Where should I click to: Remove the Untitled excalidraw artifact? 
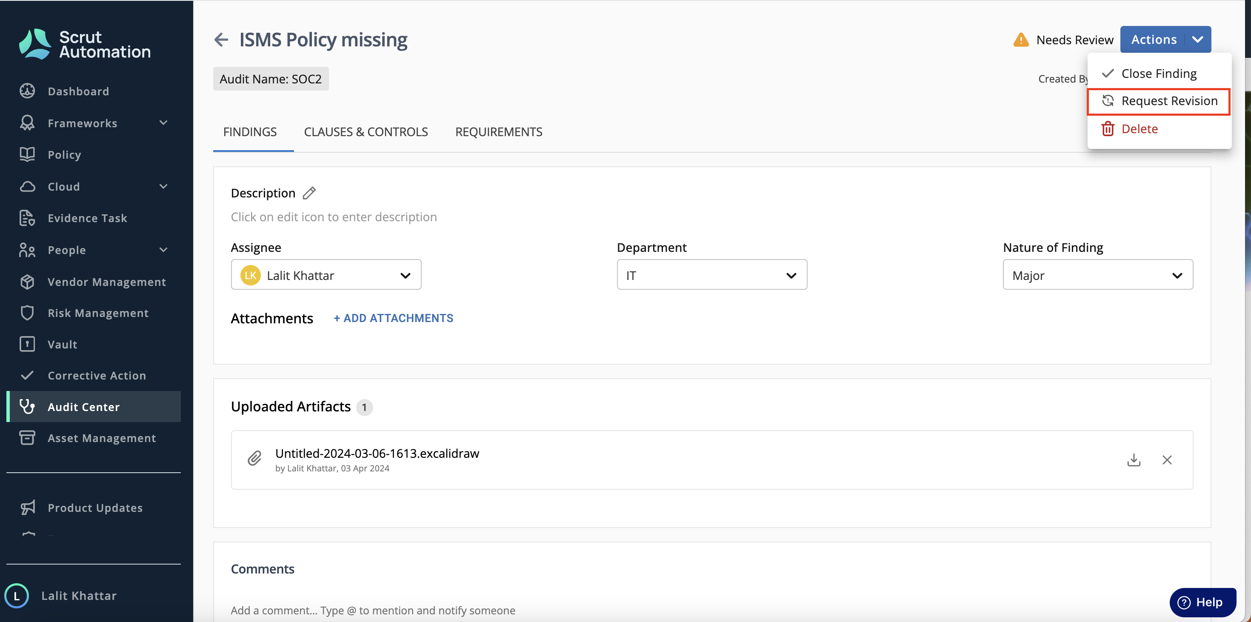pyautogui.click(x=1167, y=460)
